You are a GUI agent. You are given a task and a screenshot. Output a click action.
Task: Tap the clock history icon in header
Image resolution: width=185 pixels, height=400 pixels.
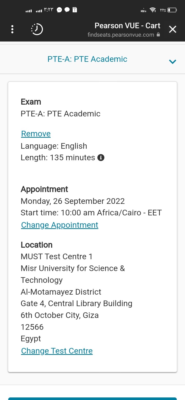(37, 29)
